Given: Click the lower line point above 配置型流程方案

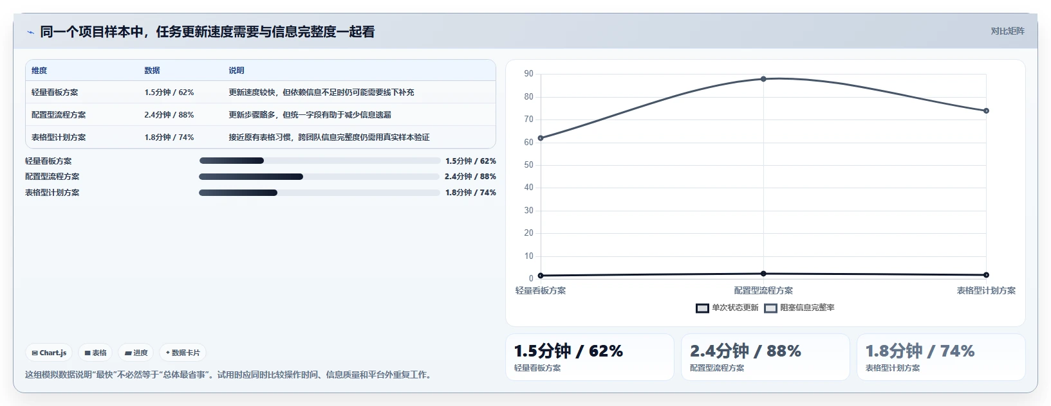Looking at the screenshot, I should [x=763, y=274].
